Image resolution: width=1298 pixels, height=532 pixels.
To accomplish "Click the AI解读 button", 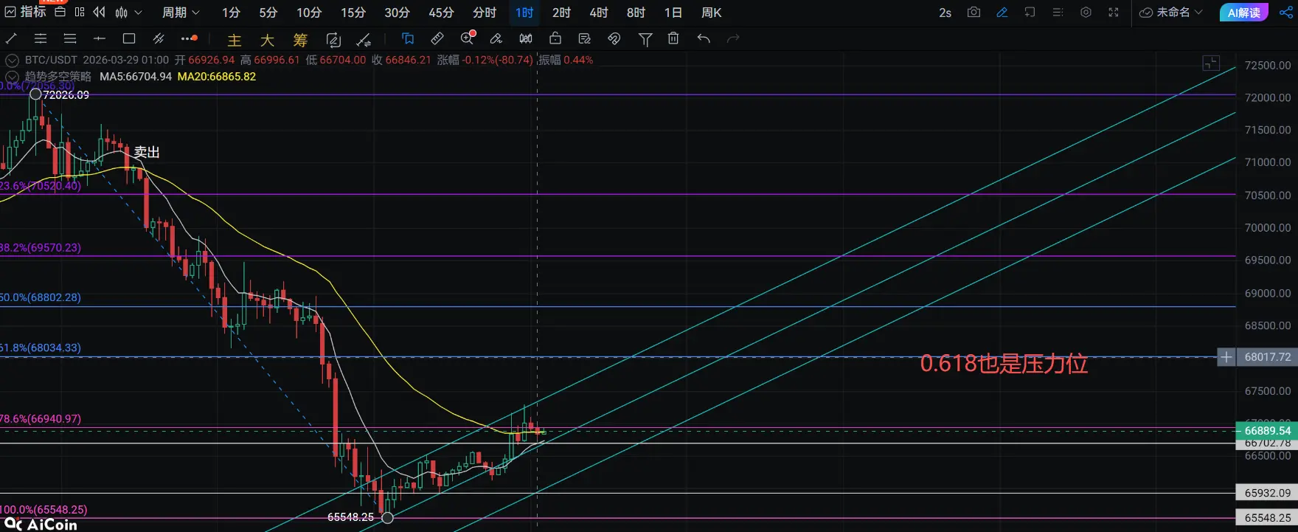I will [1243, 13].
